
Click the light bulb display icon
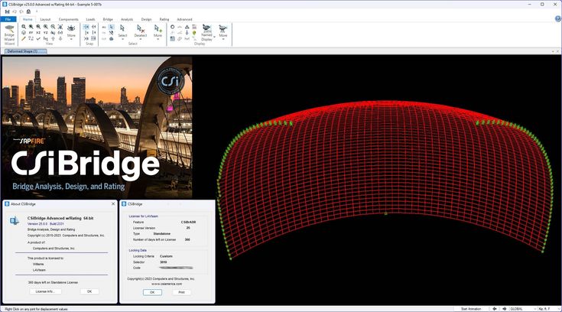[194, 33]
